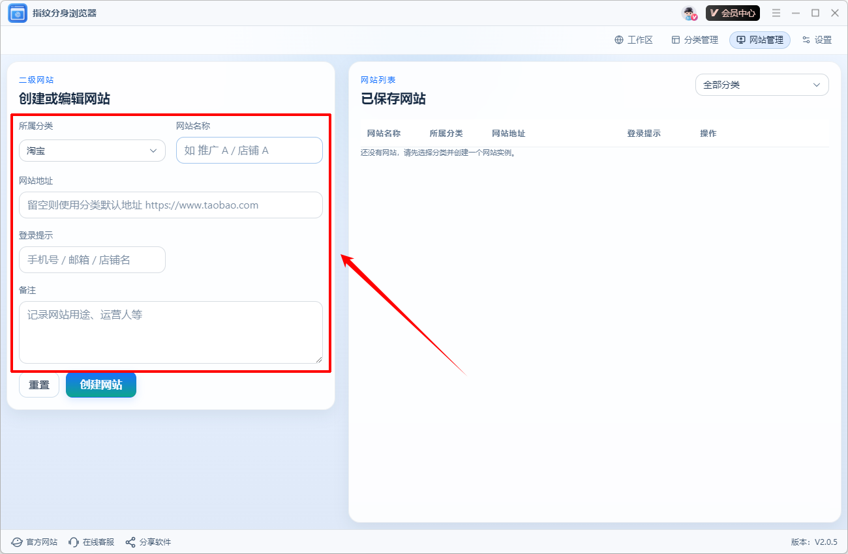Open the 会员中心 membership center
This screenshot has width=848, height=554.
(x=733, y=13)
